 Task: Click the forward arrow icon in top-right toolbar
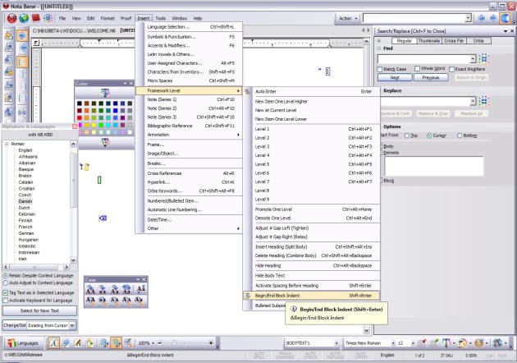(x=493, y=18)
